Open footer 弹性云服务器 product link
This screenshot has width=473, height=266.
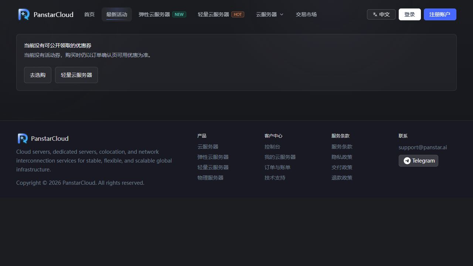click(213, 157)
